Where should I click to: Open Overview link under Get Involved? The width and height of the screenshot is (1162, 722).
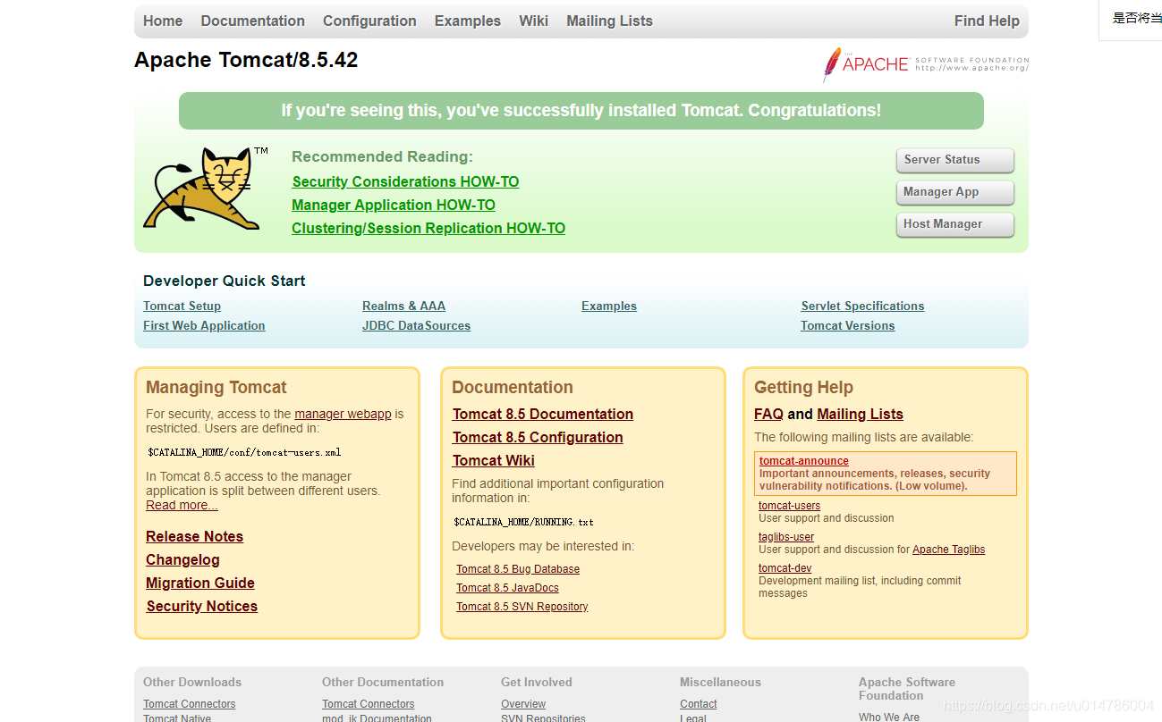(x=523, y=704)
